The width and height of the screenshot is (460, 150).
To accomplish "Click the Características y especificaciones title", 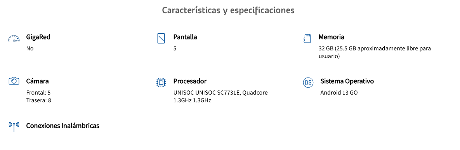I will pos(228,10).
